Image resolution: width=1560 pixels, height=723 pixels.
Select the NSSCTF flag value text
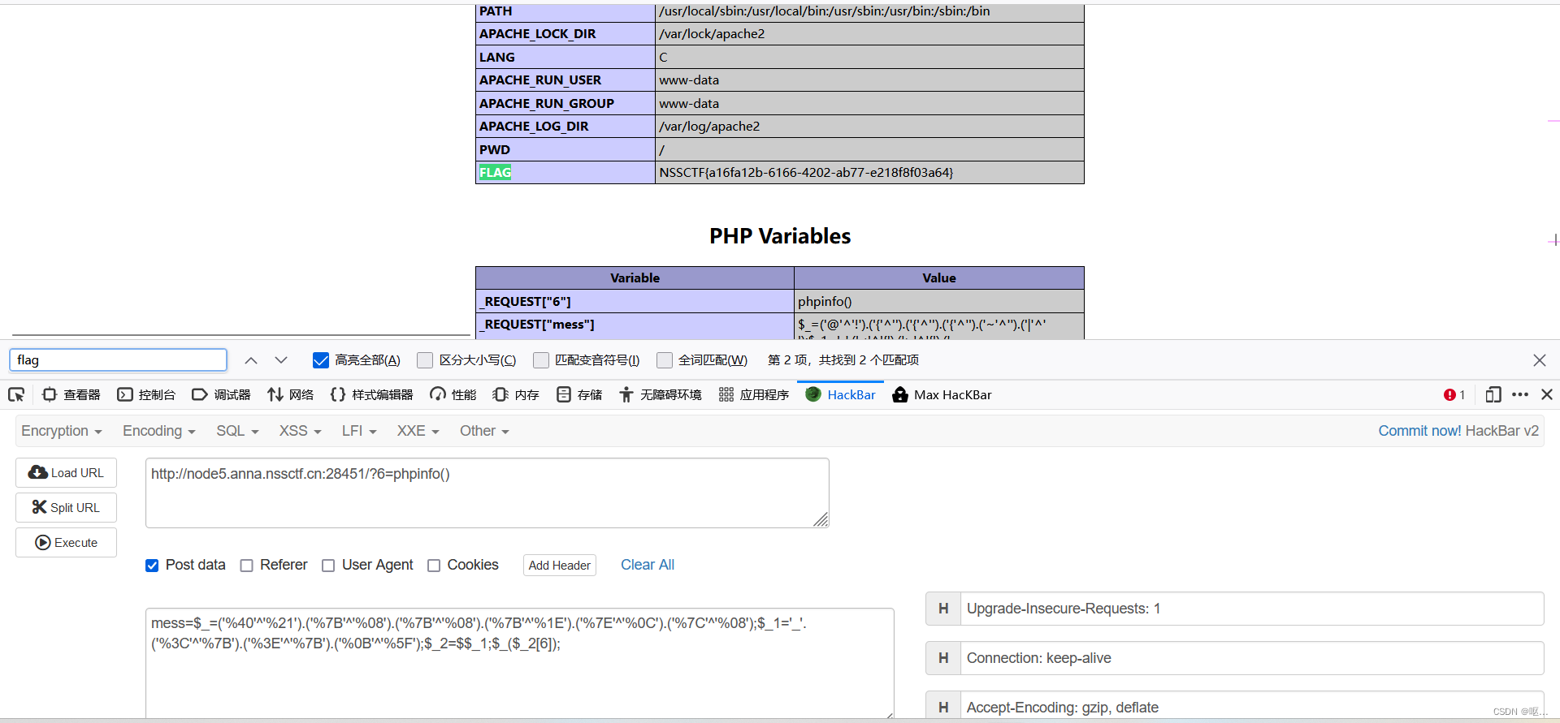tap(806, 172)
